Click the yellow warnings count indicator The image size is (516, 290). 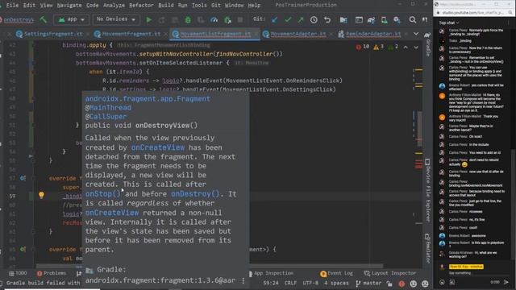(x=378, y=47)
